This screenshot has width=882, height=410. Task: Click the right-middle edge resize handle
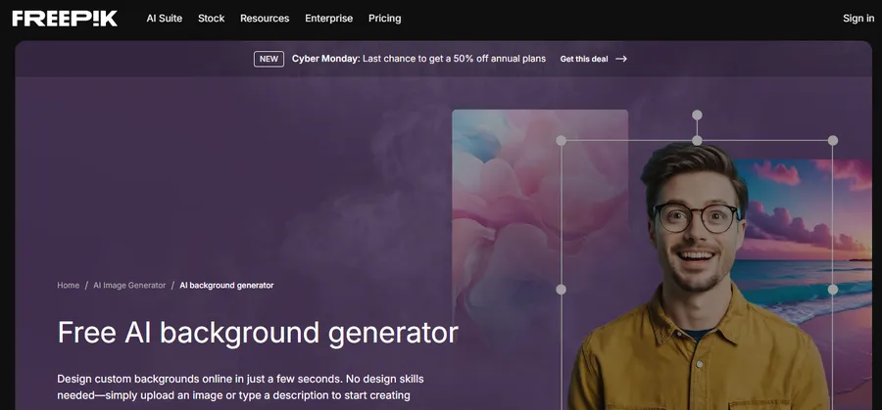click(x=832, y=290)
